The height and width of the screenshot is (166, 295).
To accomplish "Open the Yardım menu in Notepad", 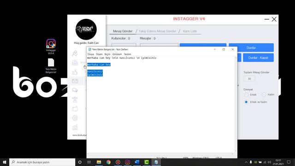I will 127,54.
